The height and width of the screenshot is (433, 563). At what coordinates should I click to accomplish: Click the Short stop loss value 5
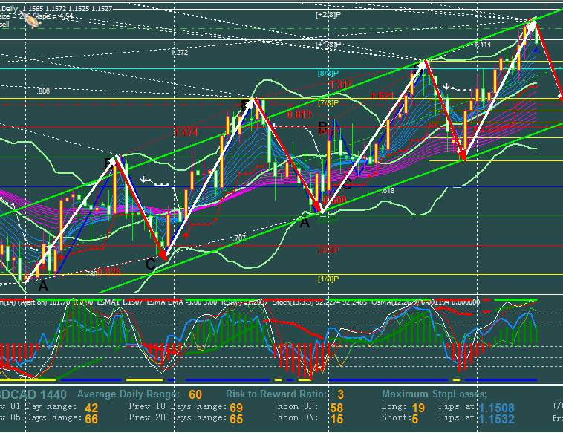pyautogui.click(x=415, y=419)
